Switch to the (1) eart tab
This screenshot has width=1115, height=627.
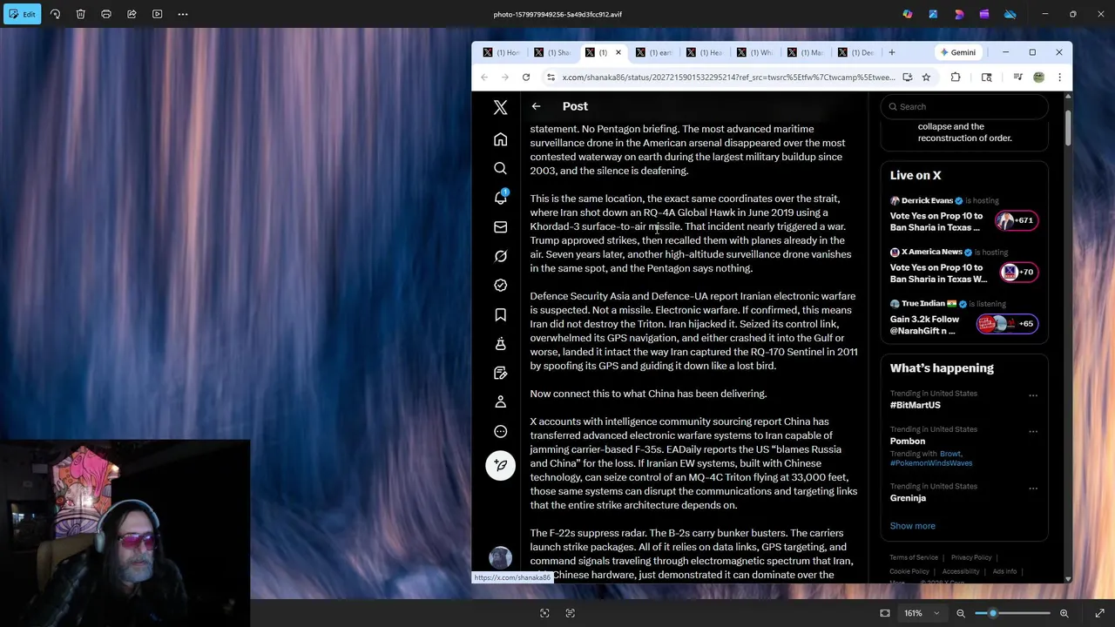pyautogui.click(x=655, y=52)
